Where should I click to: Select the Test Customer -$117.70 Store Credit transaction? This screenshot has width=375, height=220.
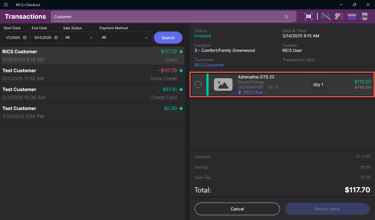tap(93, 75)
